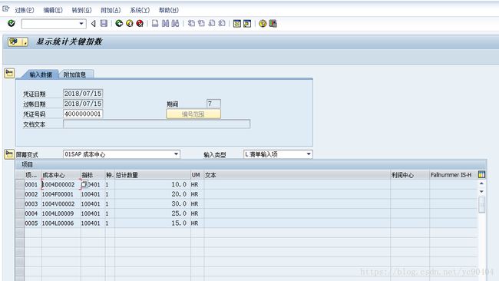499x281 pixels.
Task: Click the green Back arrow icon
Action: tap(119, 23)
